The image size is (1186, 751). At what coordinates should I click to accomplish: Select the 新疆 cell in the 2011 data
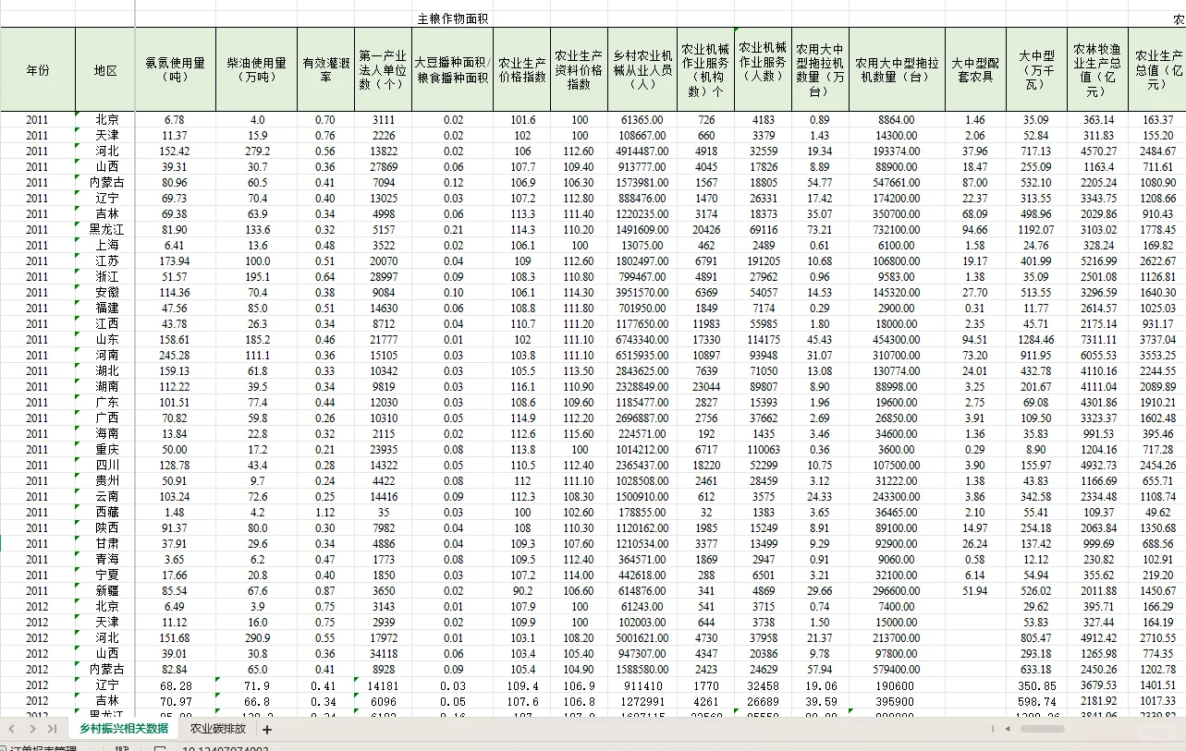point(103,590)
